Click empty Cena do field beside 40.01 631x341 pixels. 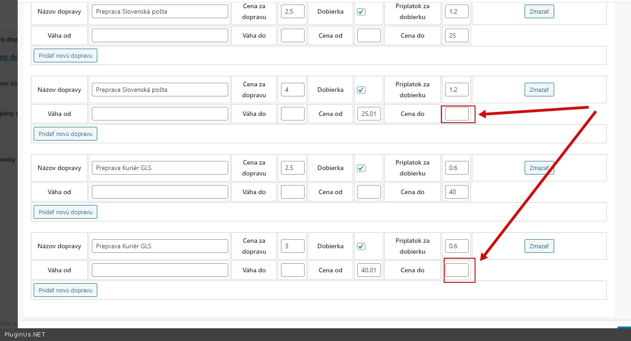456,270
